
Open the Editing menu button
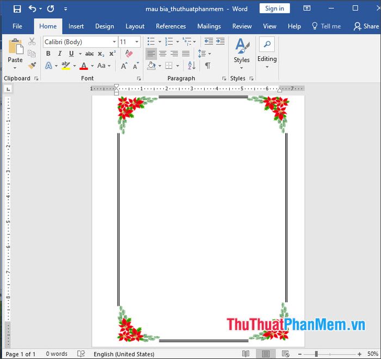point(267,53)
